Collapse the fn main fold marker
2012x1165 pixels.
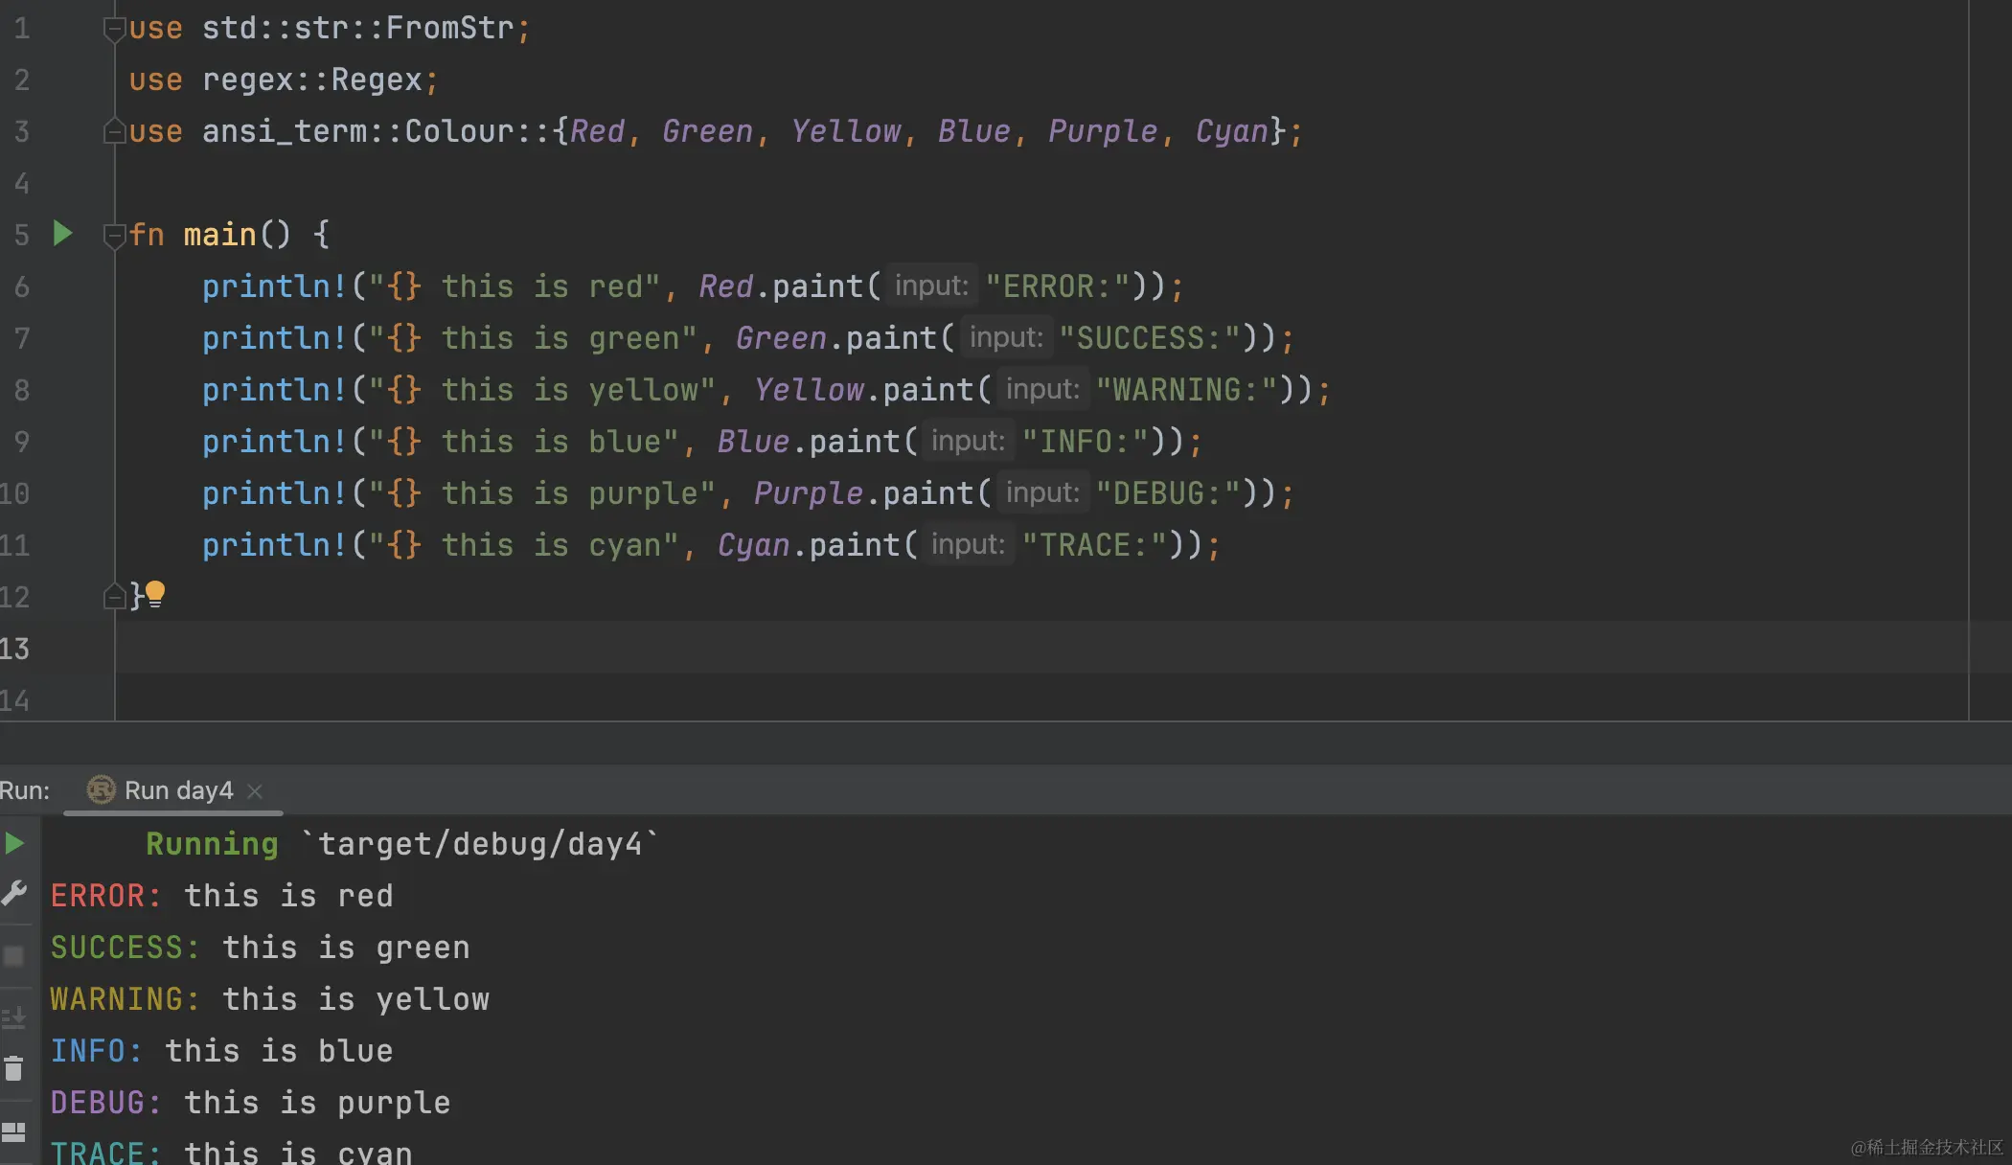click(114, 235)
